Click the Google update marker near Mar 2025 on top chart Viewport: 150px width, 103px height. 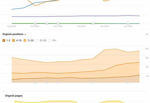click(x=93, y=24)
